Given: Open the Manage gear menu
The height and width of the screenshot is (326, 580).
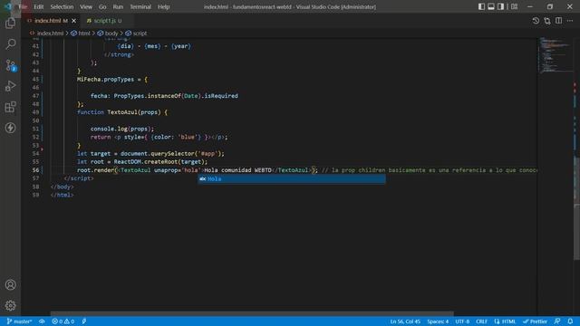Looking at the screenshot, I should (x=10, y=305).
